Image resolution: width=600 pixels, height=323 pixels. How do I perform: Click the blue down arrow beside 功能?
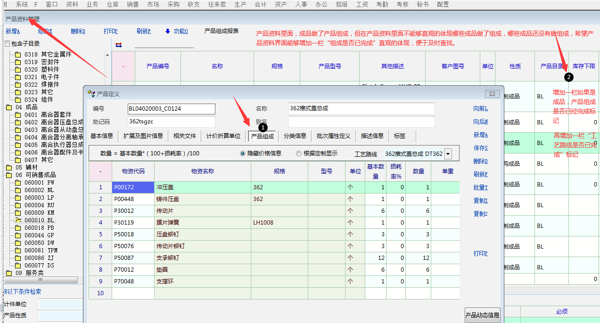167,32
